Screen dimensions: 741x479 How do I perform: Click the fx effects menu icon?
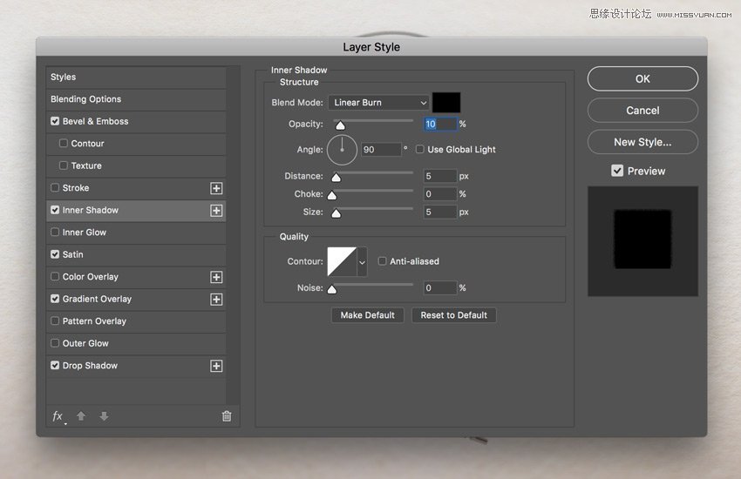coord(58,416)
